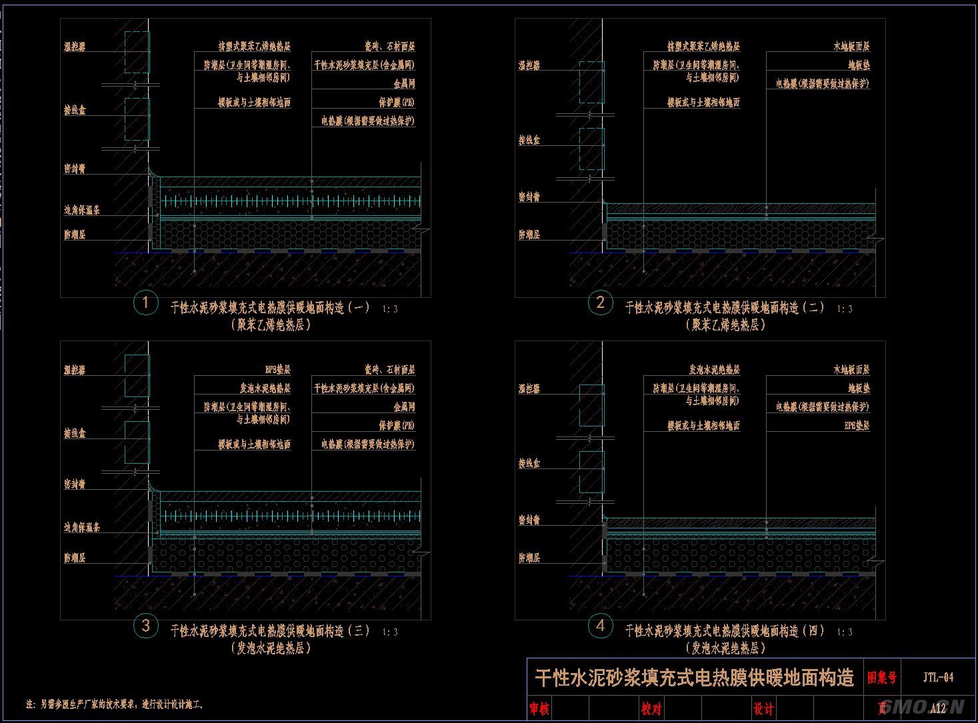Select the detail 3 title ending in (三)
The image size is (978, 723).
pyautogui.click(x=270, y=630)
